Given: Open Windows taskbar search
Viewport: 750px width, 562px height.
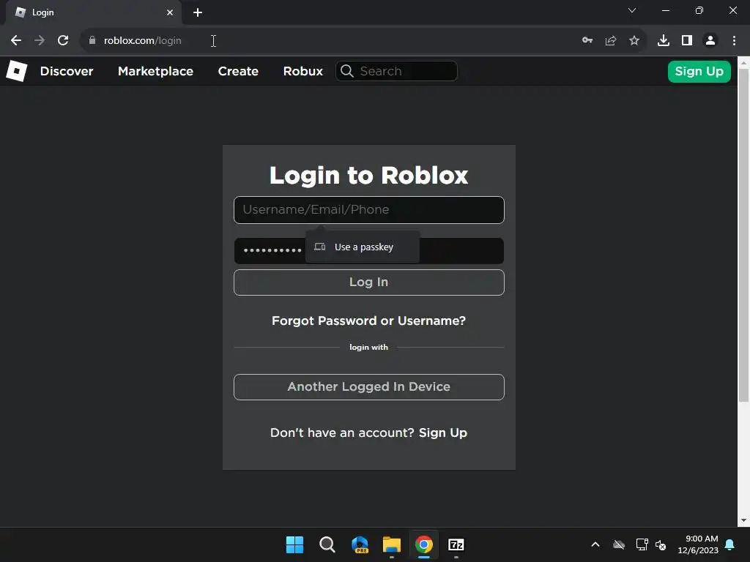Looking at the screenshot, I should [327, 544].
